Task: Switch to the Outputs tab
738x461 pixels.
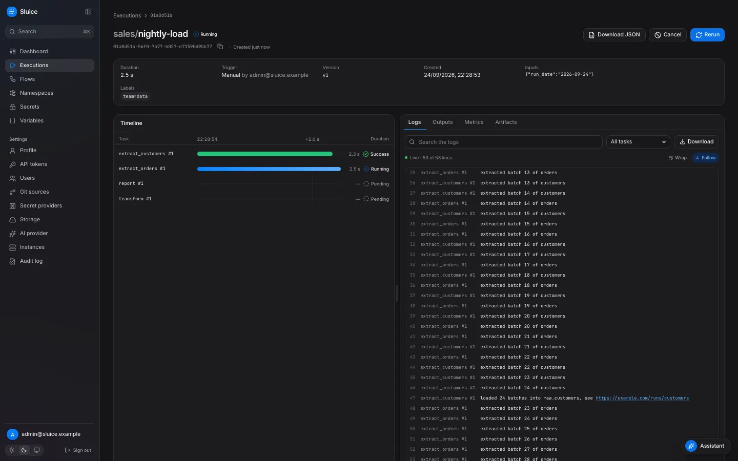Action: click(x=442, y=122)
